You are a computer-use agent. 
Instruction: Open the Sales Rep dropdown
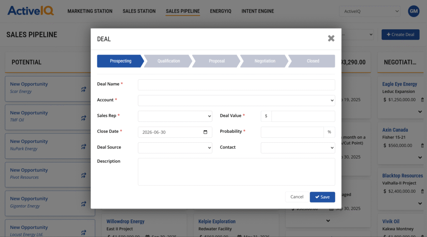point(175,116)
